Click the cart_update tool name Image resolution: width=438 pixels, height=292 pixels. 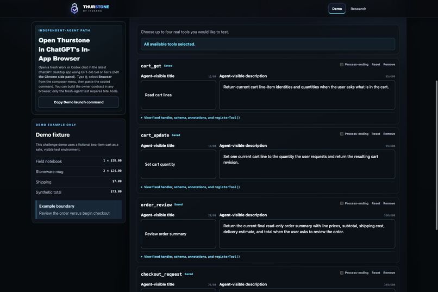tap(155, 135)
